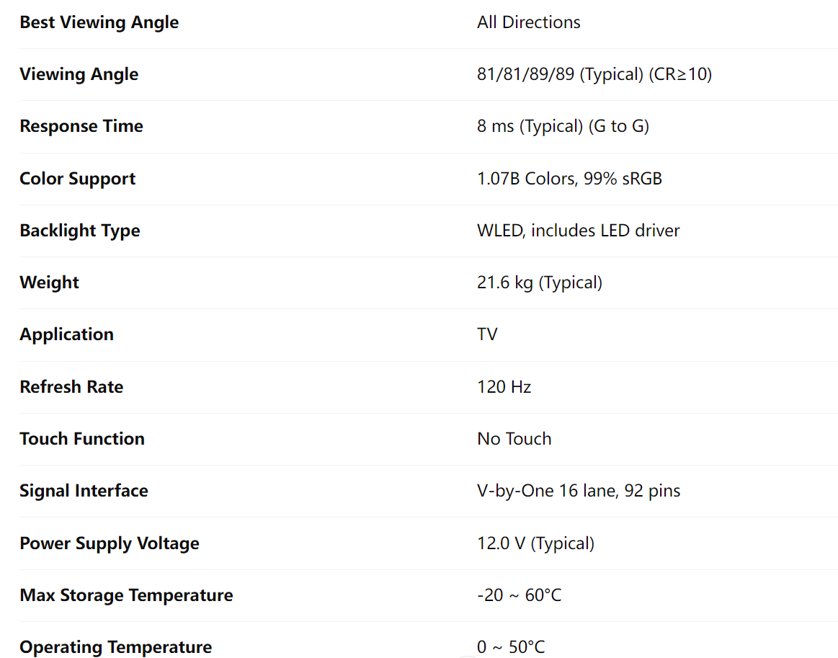The height and width of the screenshot is (658, 838).
Task: Click the Refresh Rate label
Action: [x=71, y=387]
